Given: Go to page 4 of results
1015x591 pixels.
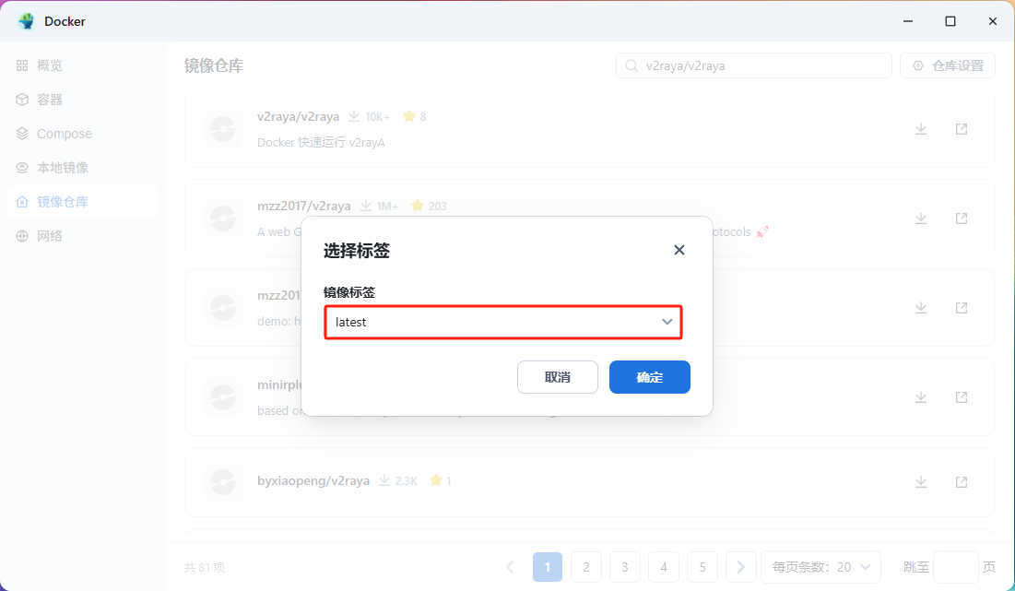Looking at the screenshot, I should tap(664, 567).
